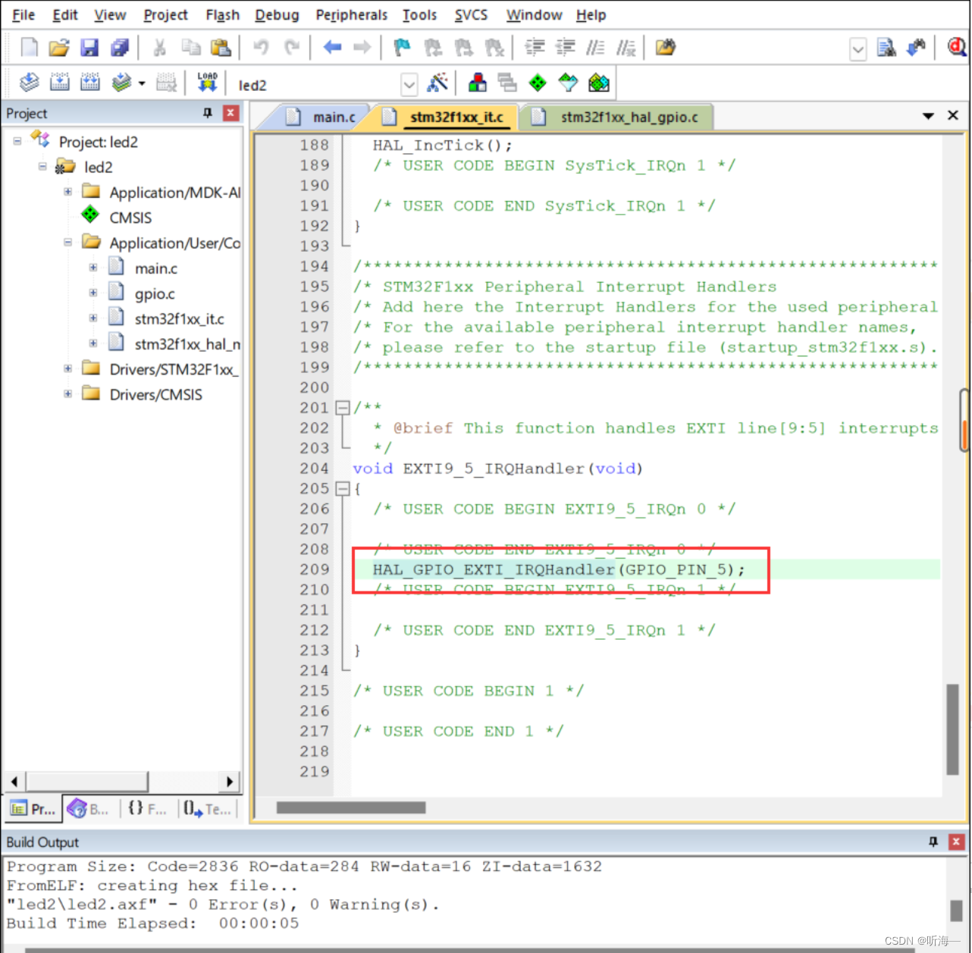Pin the Project panel

click(x=208, y=112)
